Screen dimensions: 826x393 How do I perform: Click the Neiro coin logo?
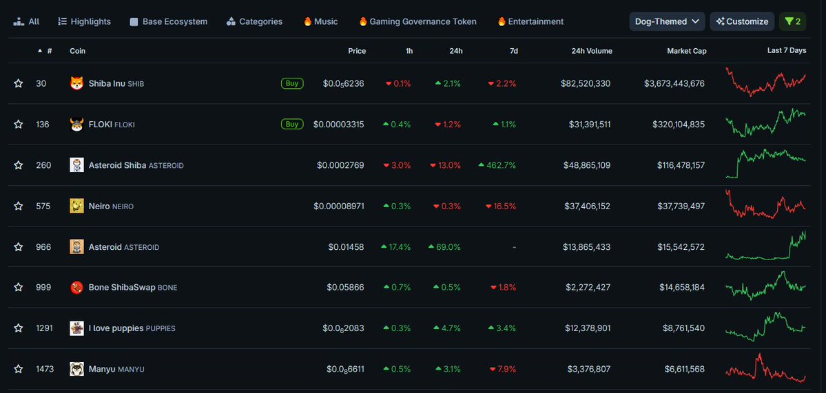coord(77,206)
